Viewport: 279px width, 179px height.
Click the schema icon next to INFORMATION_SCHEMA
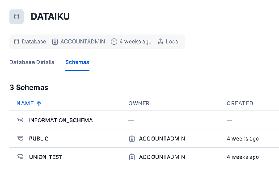pyautogui.click(x=20, y=120)
